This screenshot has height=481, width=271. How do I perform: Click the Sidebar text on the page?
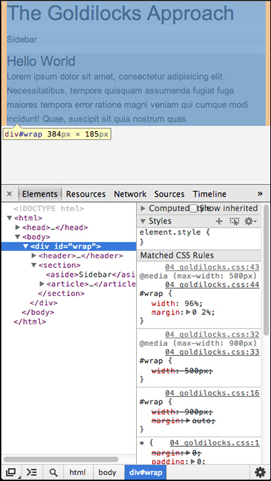[x=22, y=39]
